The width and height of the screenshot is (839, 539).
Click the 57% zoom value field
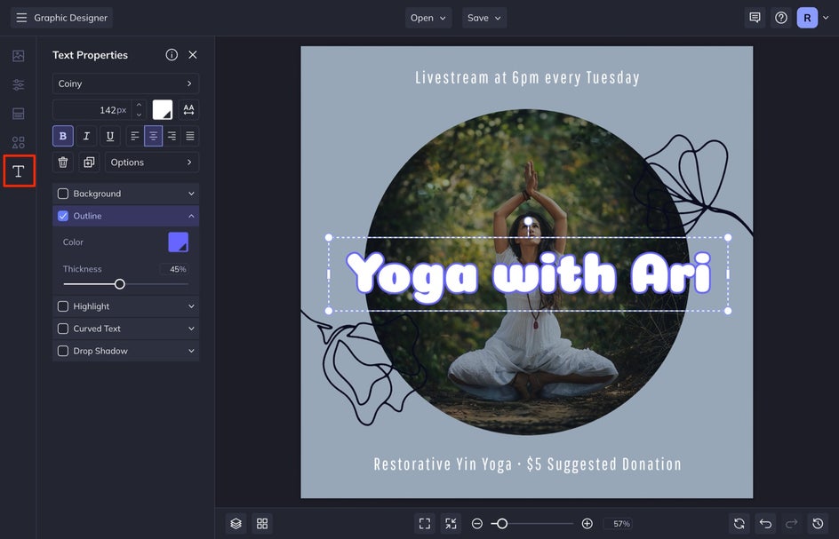(x=618, y=524)
